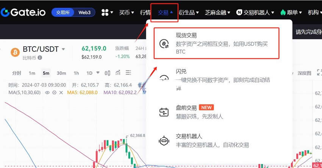Viewport: 322px width, 168px height.
Task: Click the candlestick chart type icon
Action: pyautogui.click(x=108, y=73)
